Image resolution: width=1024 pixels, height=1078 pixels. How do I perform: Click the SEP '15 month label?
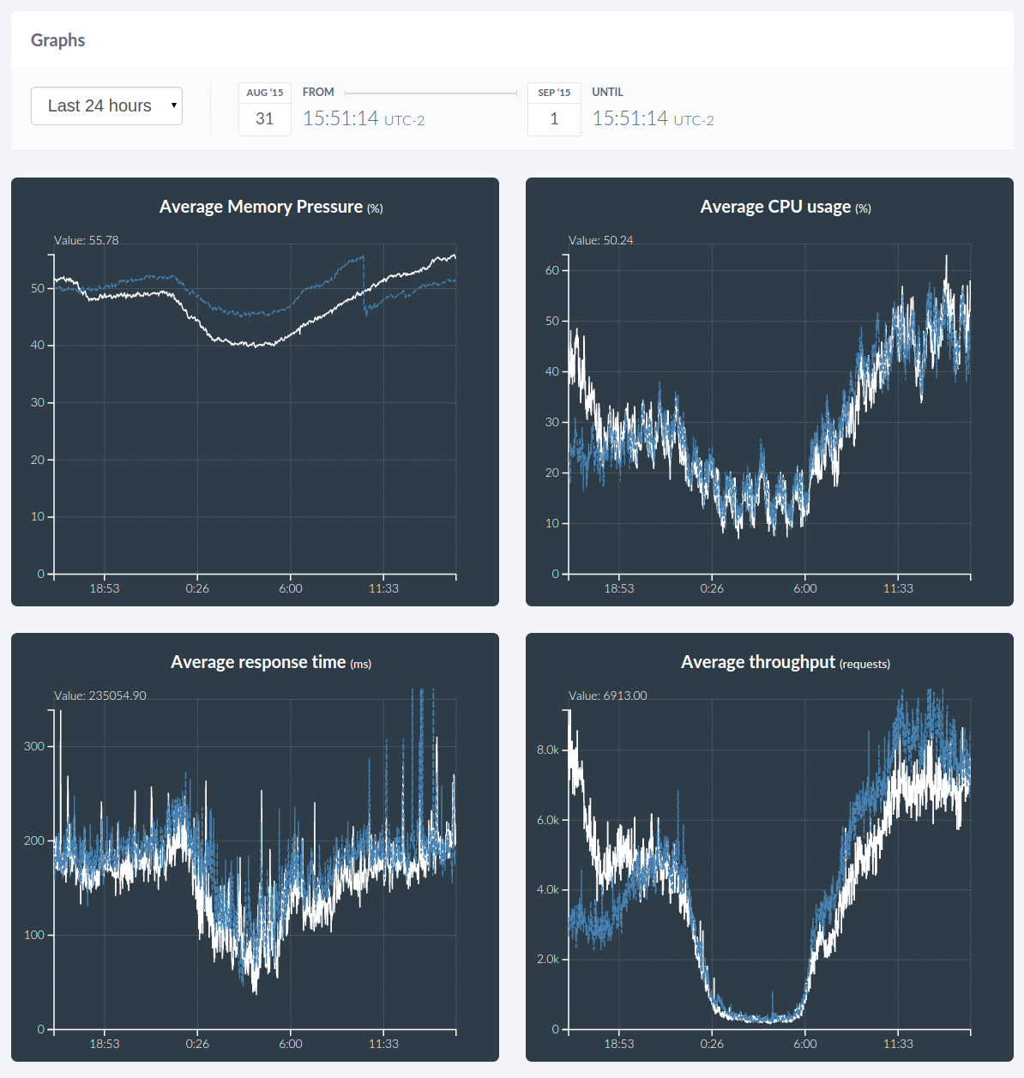(x=554, y=93)
